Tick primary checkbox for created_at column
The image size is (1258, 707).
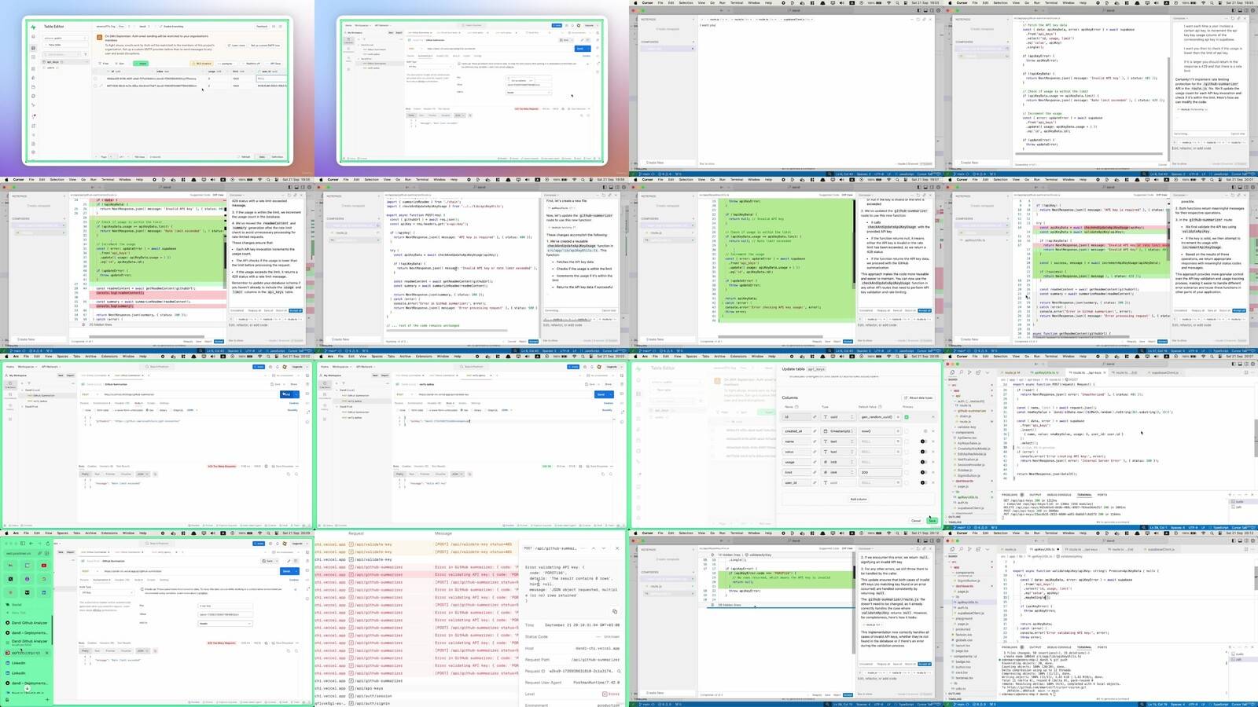coord(907,431)
